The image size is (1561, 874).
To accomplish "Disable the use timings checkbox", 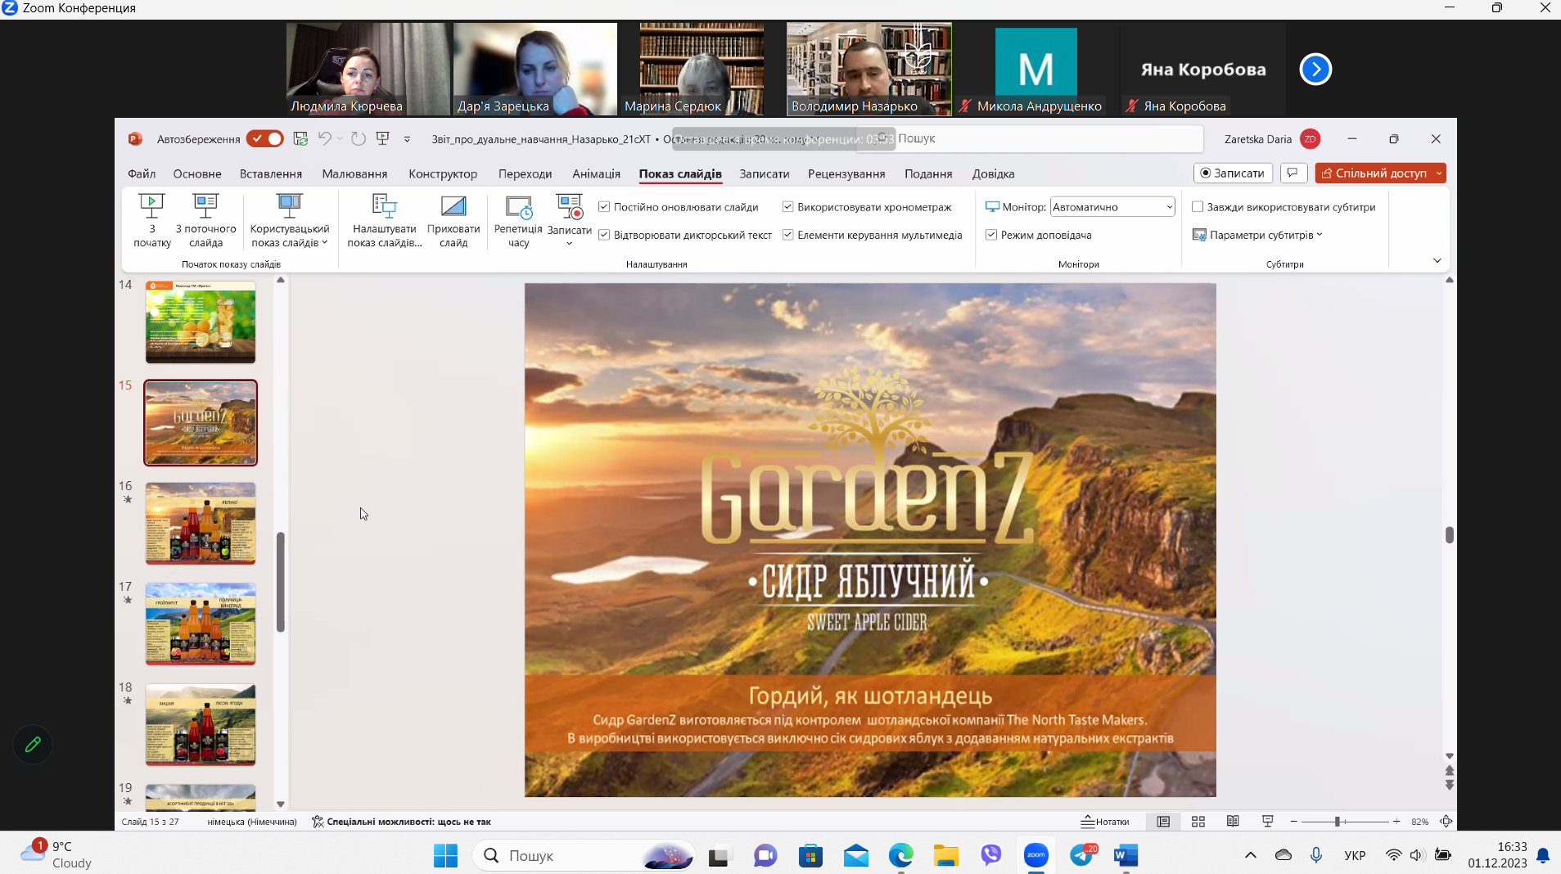I will pos(787,207).
